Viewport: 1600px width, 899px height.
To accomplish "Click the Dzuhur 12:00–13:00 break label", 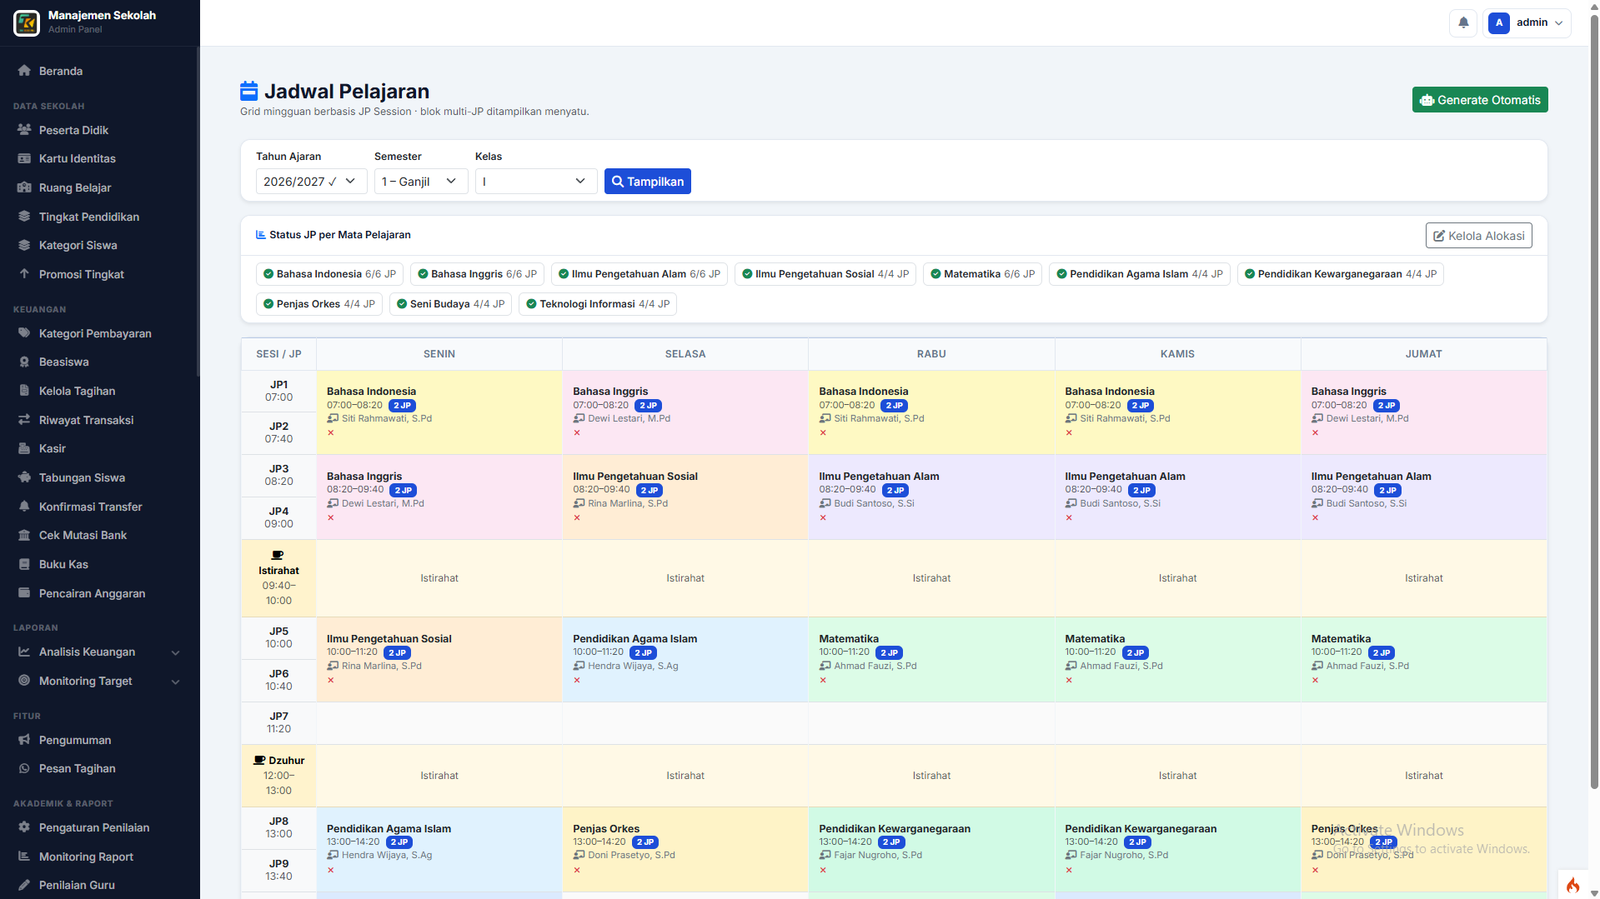I will 278,775.
